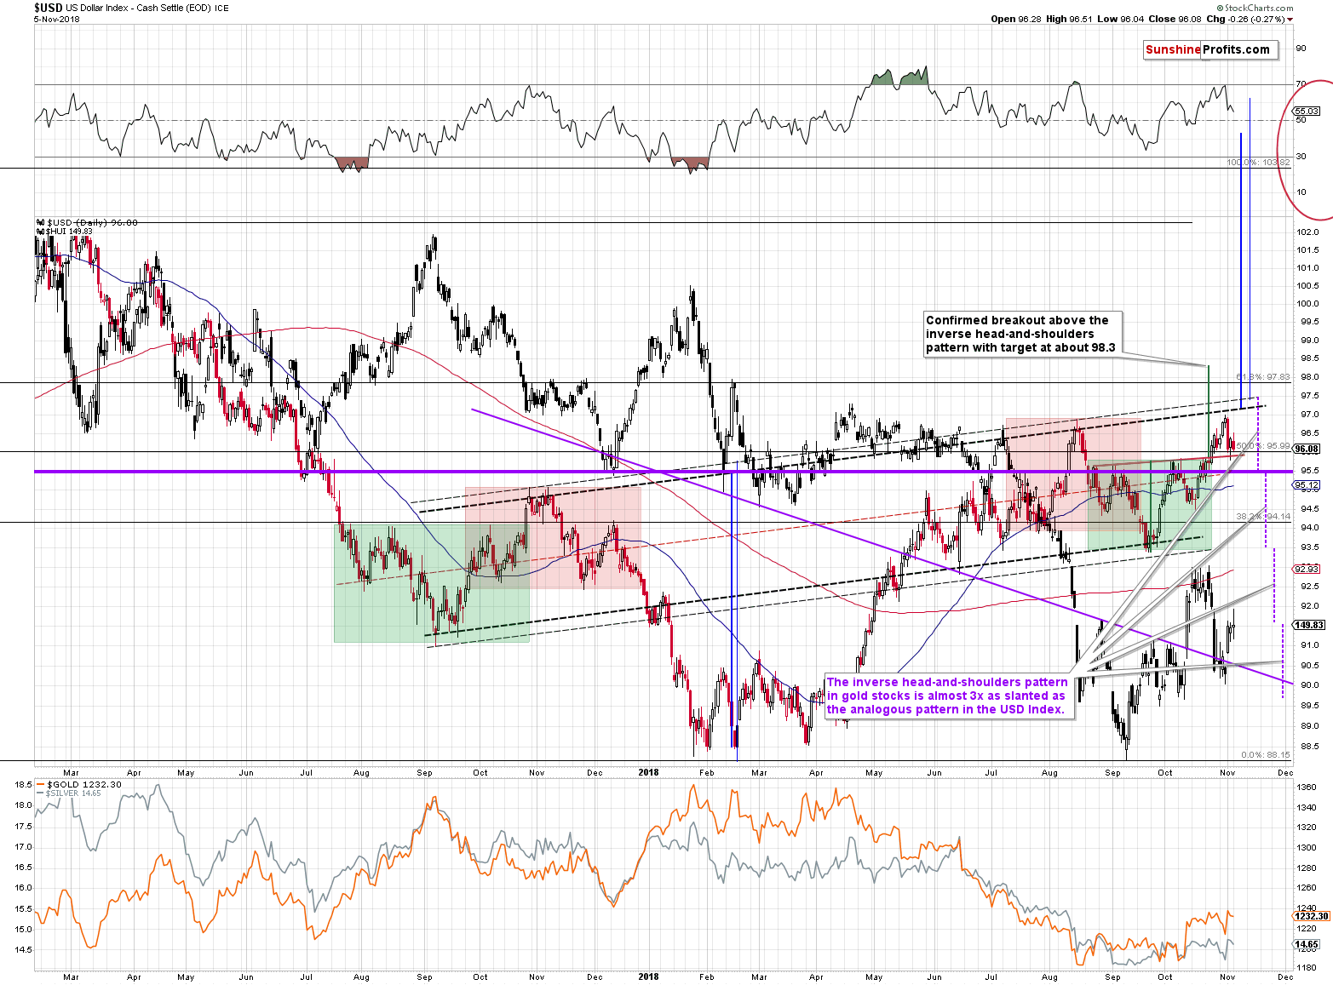Click the '0.0%: 88.15' Fibonacci label
Image resolution: width=1333 pixels, height=985 pixels.
1266,754
